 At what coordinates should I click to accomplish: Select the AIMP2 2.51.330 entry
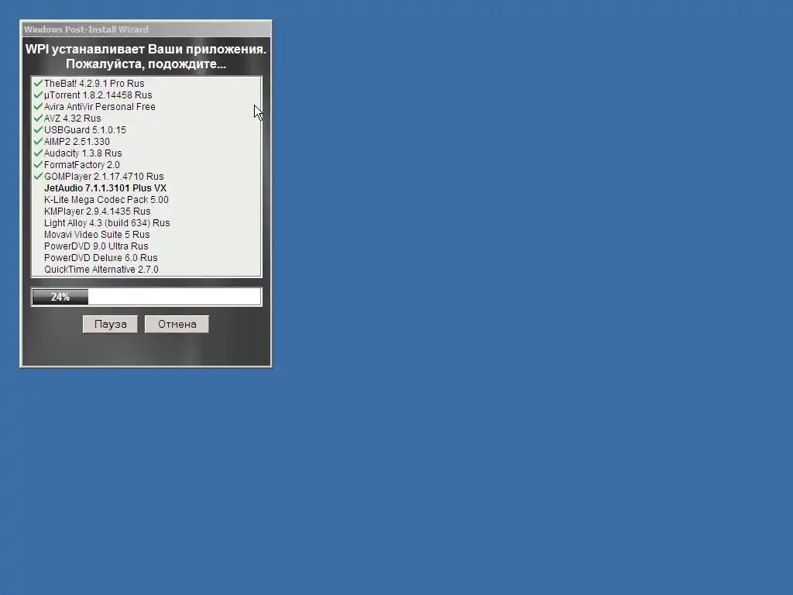click(x=77, y=142)
